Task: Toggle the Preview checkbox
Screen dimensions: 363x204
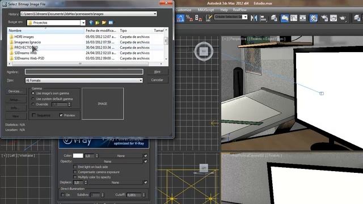Action: (x=61, y=115)
